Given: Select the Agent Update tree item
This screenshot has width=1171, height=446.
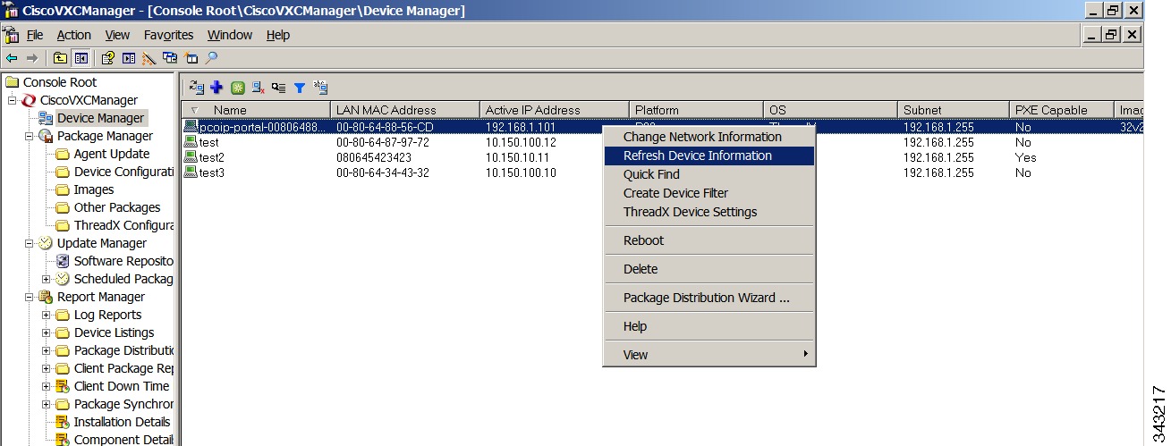Looking at the screenshot, I should click(112, 154).
